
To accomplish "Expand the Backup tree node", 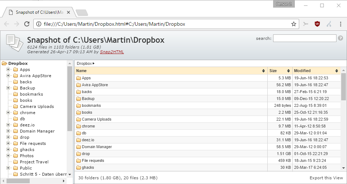I will coord(8,88).
